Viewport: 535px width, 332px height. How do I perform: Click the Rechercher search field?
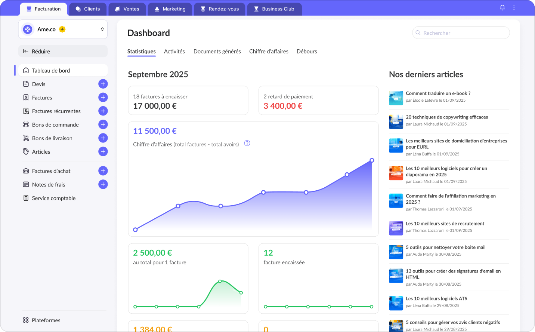(x=463, y=33)
